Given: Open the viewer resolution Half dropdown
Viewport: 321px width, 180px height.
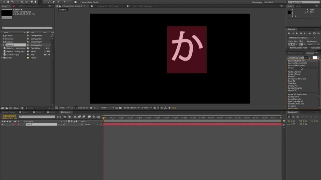Looking at the screenshot, I should coord(107,108).
